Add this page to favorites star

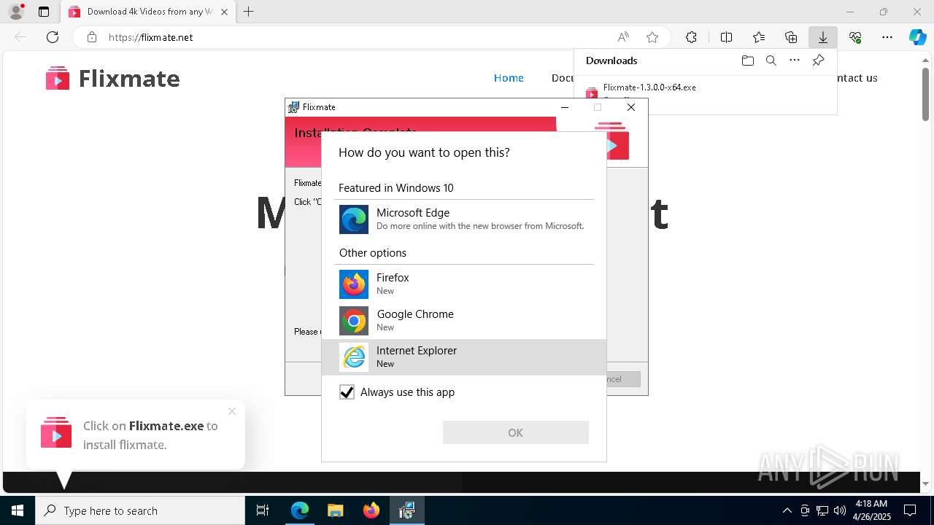click(652, 37)
